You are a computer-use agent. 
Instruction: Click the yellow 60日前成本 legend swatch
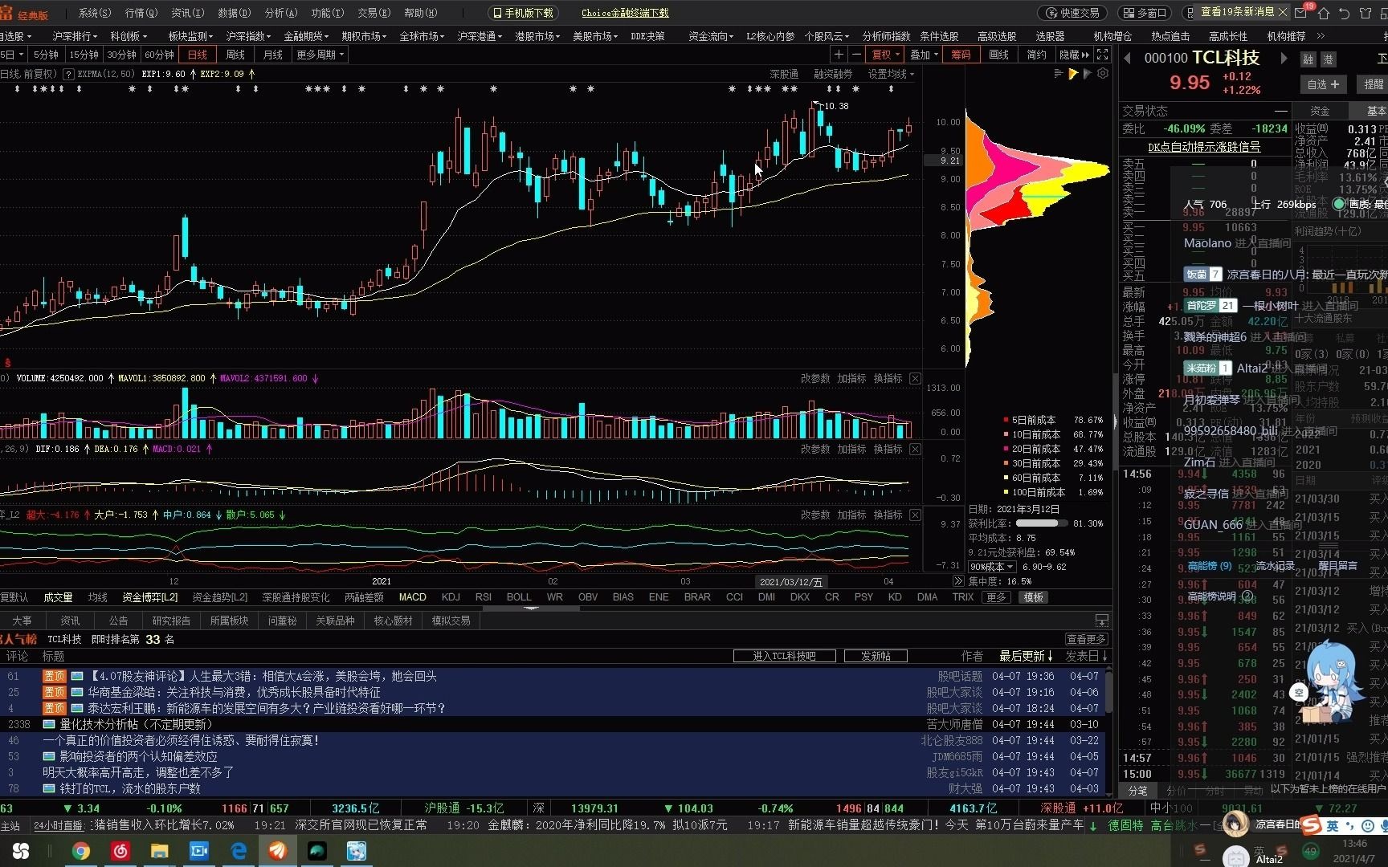click(1006, 478)
